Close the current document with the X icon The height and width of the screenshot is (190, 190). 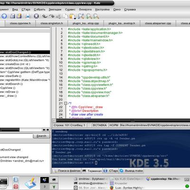pos(37,16)
